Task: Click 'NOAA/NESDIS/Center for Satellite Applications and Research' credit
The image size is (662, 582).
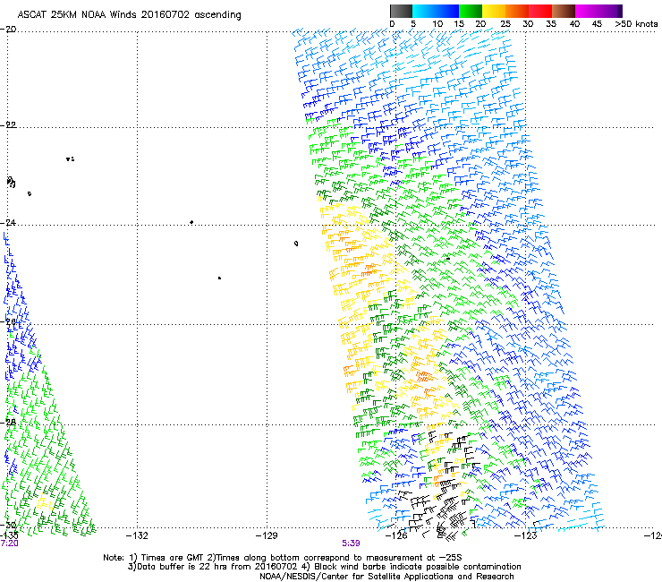Action: coord(386,577)
